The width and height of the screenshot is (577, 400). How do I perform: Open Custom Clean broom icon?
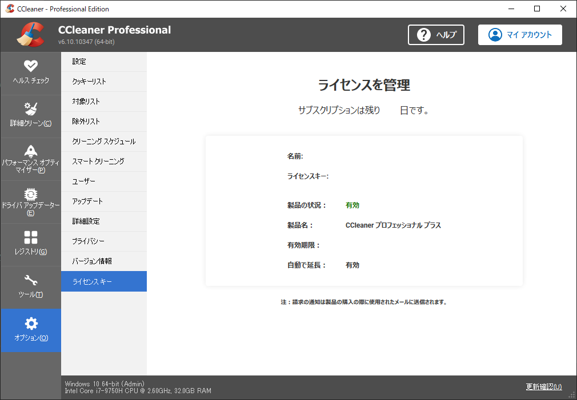(x=31, y=108)
